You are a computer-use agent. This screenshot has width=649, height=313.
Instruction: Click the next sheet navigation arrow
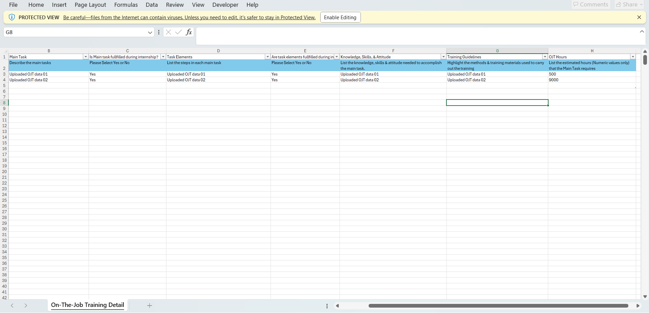point(26,306)
